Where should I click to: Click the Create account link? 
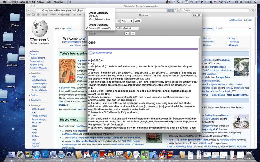click(x=236, y=20)
